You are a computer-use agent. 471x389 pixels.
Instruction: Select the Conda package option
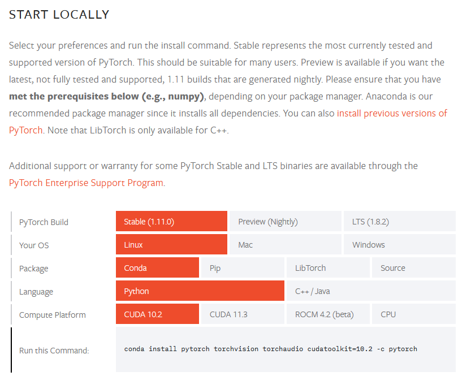(x=157, y=268)
